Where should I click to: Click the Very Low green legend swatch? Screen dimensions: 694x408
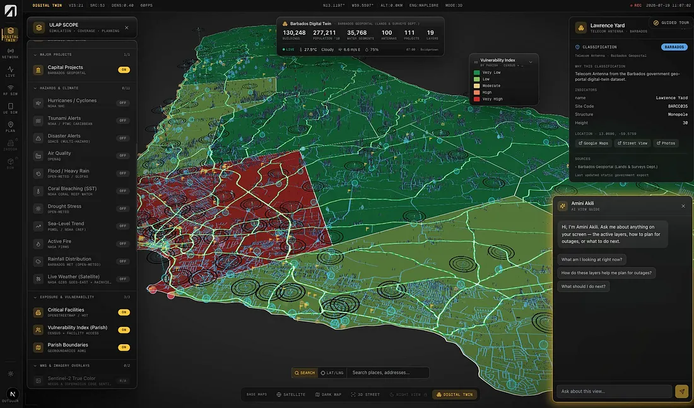[477, 73]
